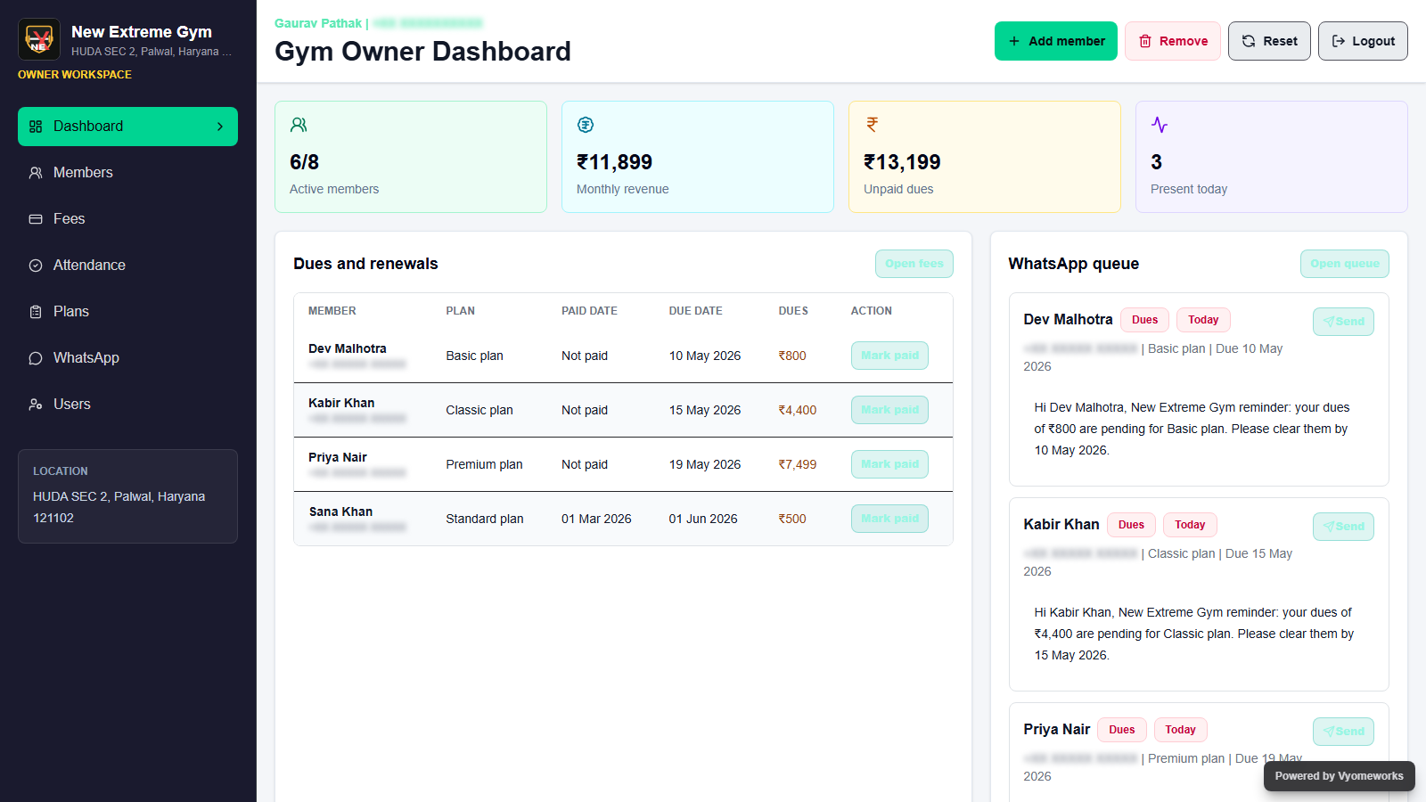Click the Active members 6/8 card
The width and height of the screenshot is (1426, 802).
[x=411, y=157]
